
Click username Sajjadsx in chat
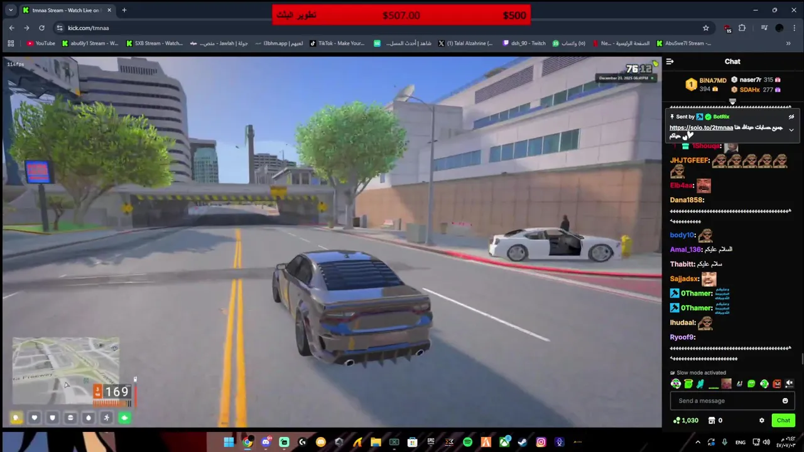[685, 279]
